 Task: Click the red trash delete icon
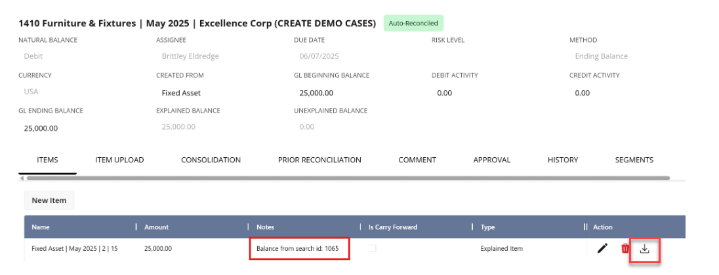(625, 248)
